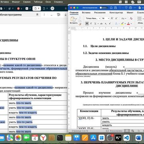Image resolution: width=144 pixels, height=144 pixels.
Task: Increase font size with large A icon
Action: [x=112, y=18]
